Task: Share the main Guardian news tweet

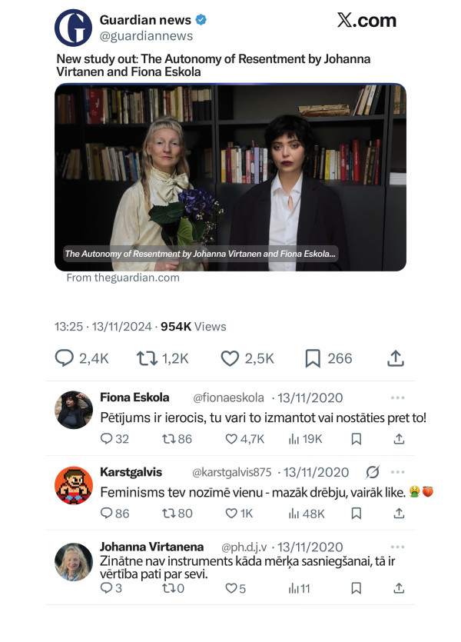Action: (x=396, y=358)
